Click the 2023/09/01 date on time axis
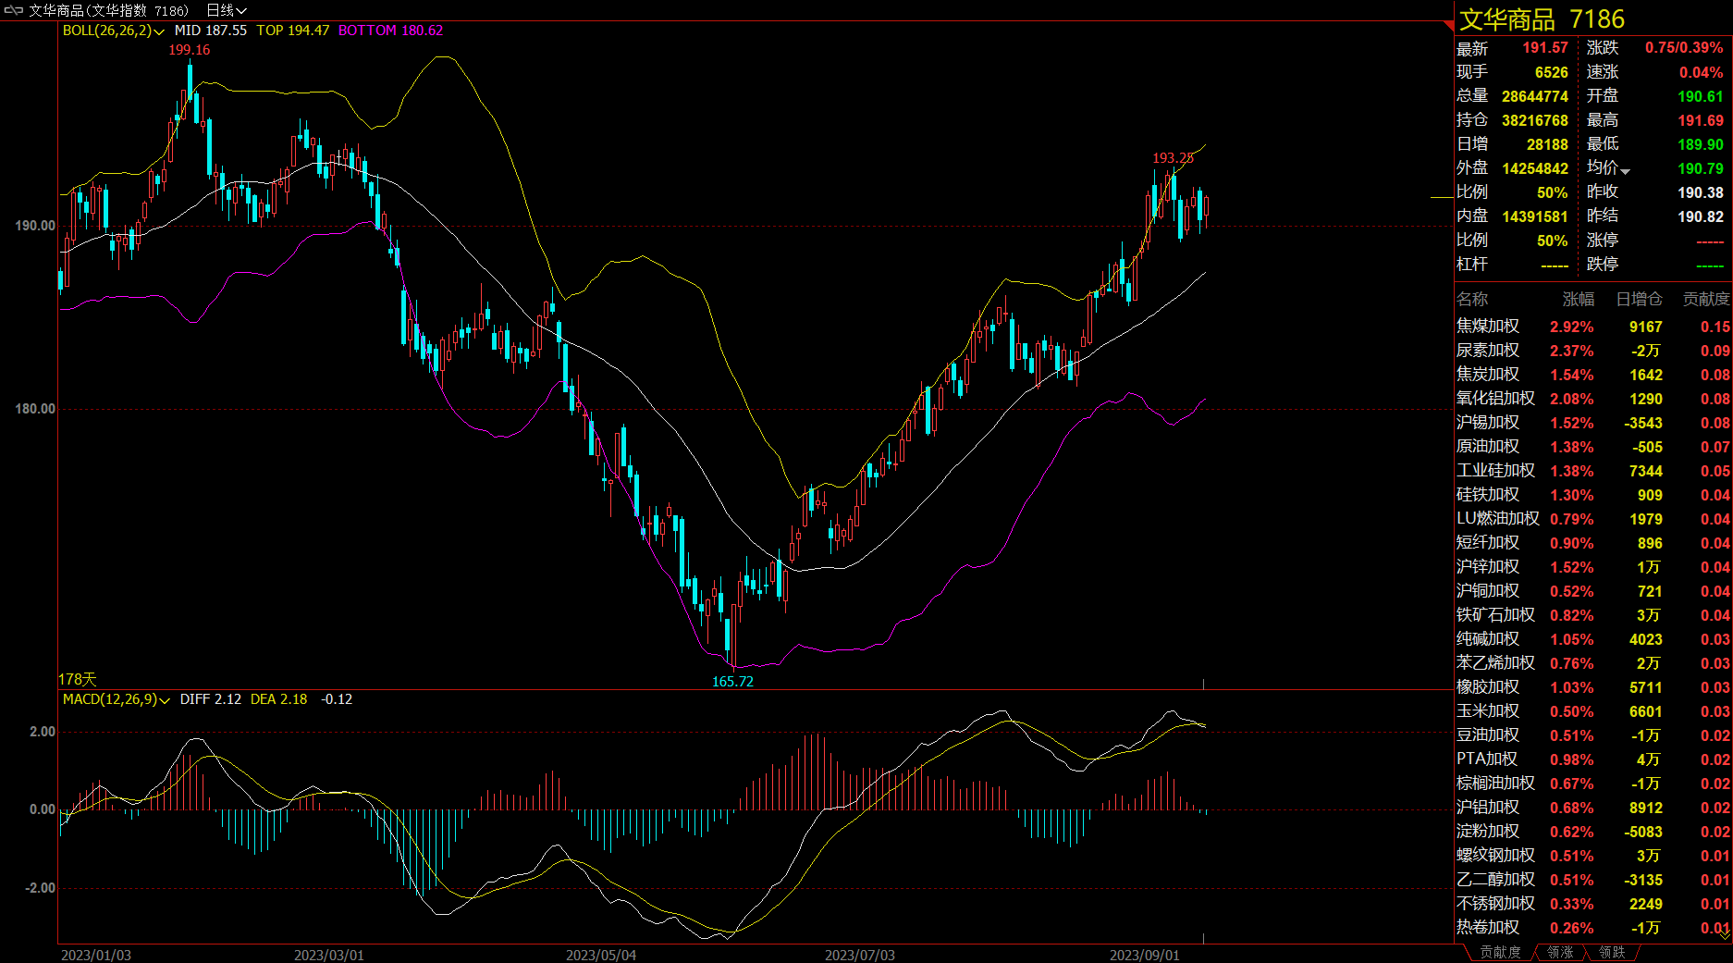Viewport: 1733px width, 963px height. (x=1145, y=955)
